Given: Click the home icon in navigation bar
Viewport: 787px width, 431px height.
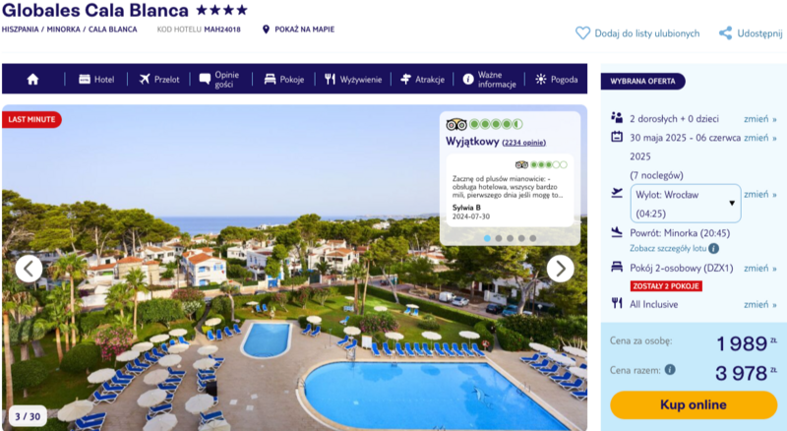Looking at the screenshot, I should [x=32, y=79].
